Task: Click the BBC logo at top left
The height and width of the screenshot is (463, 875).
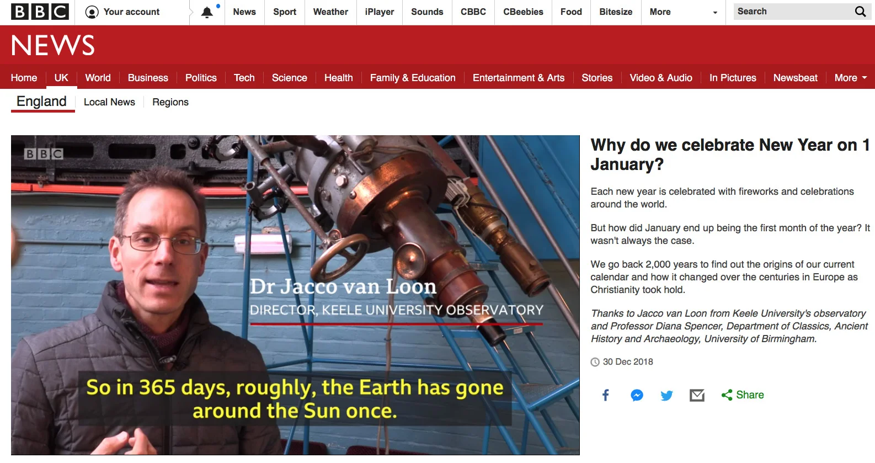Action: 40,12
